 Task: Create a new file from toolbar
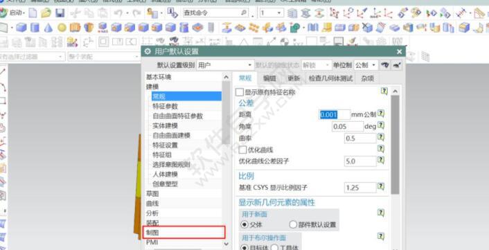[x=33, y=12]
